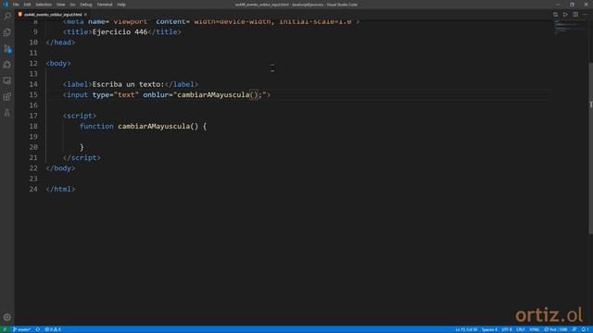Open the Selection menu

pyautogui.click(x=44, y=5)
